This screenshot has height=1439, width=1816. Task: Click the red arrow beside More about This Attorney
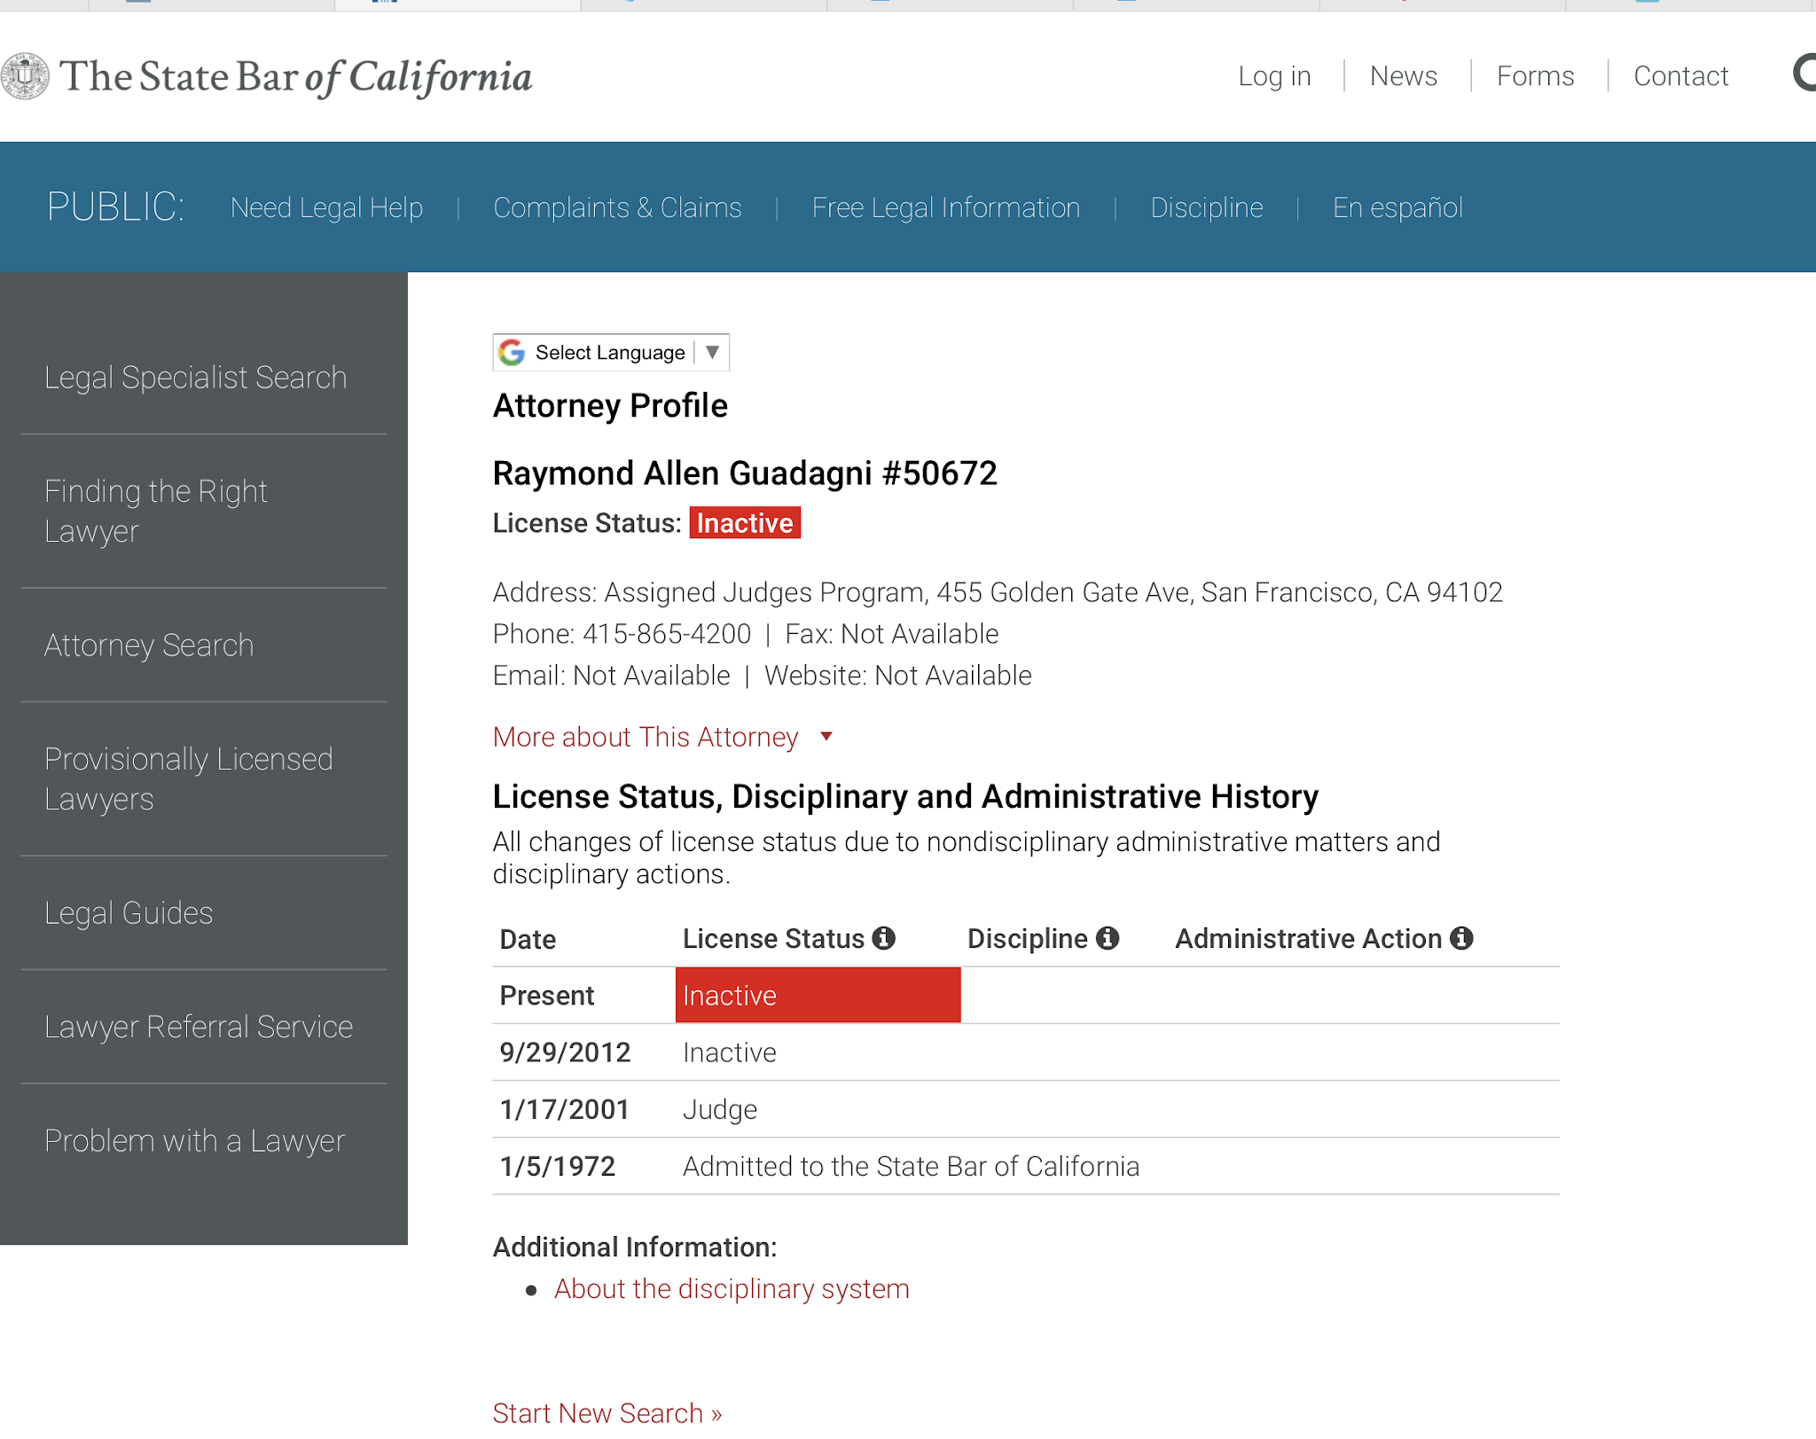tap(826, 737)
